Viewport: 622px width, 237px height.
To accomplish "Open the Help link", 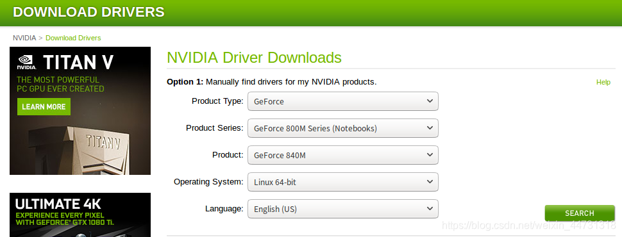I will pyautogui.click(x=603, y=82).
